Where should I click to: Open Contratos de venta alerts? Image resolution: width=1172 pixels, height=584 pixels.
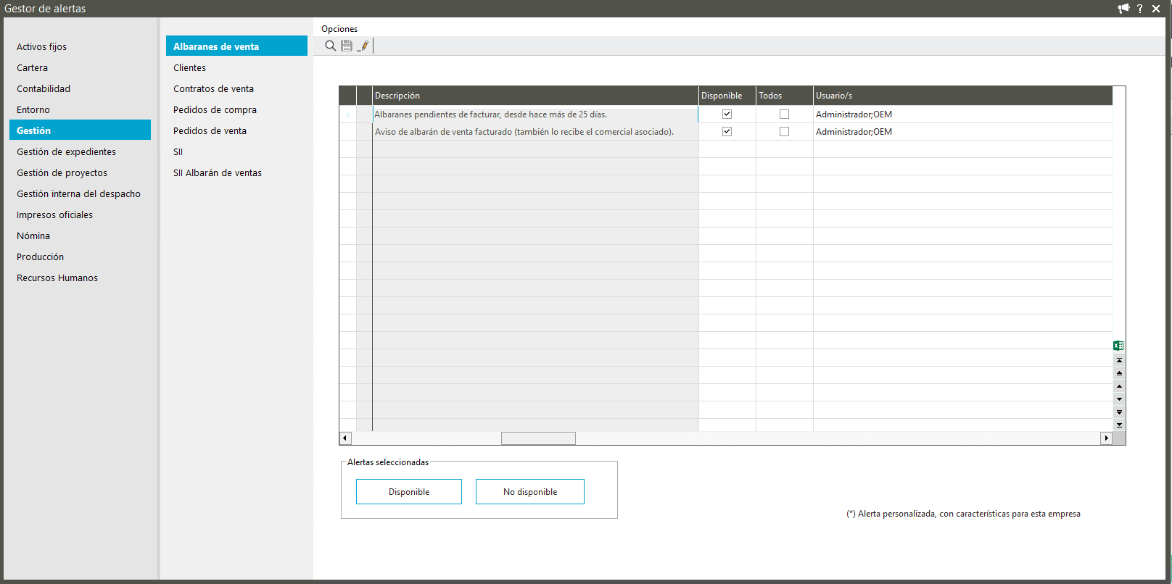[236, 88]
